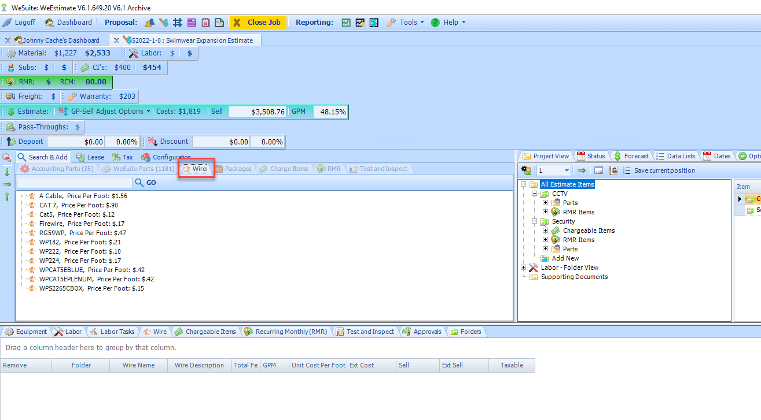Switch to the Status tab
The height and width of the screenshot is (420, 761).
pyautogui.click(x=591, y=156)
